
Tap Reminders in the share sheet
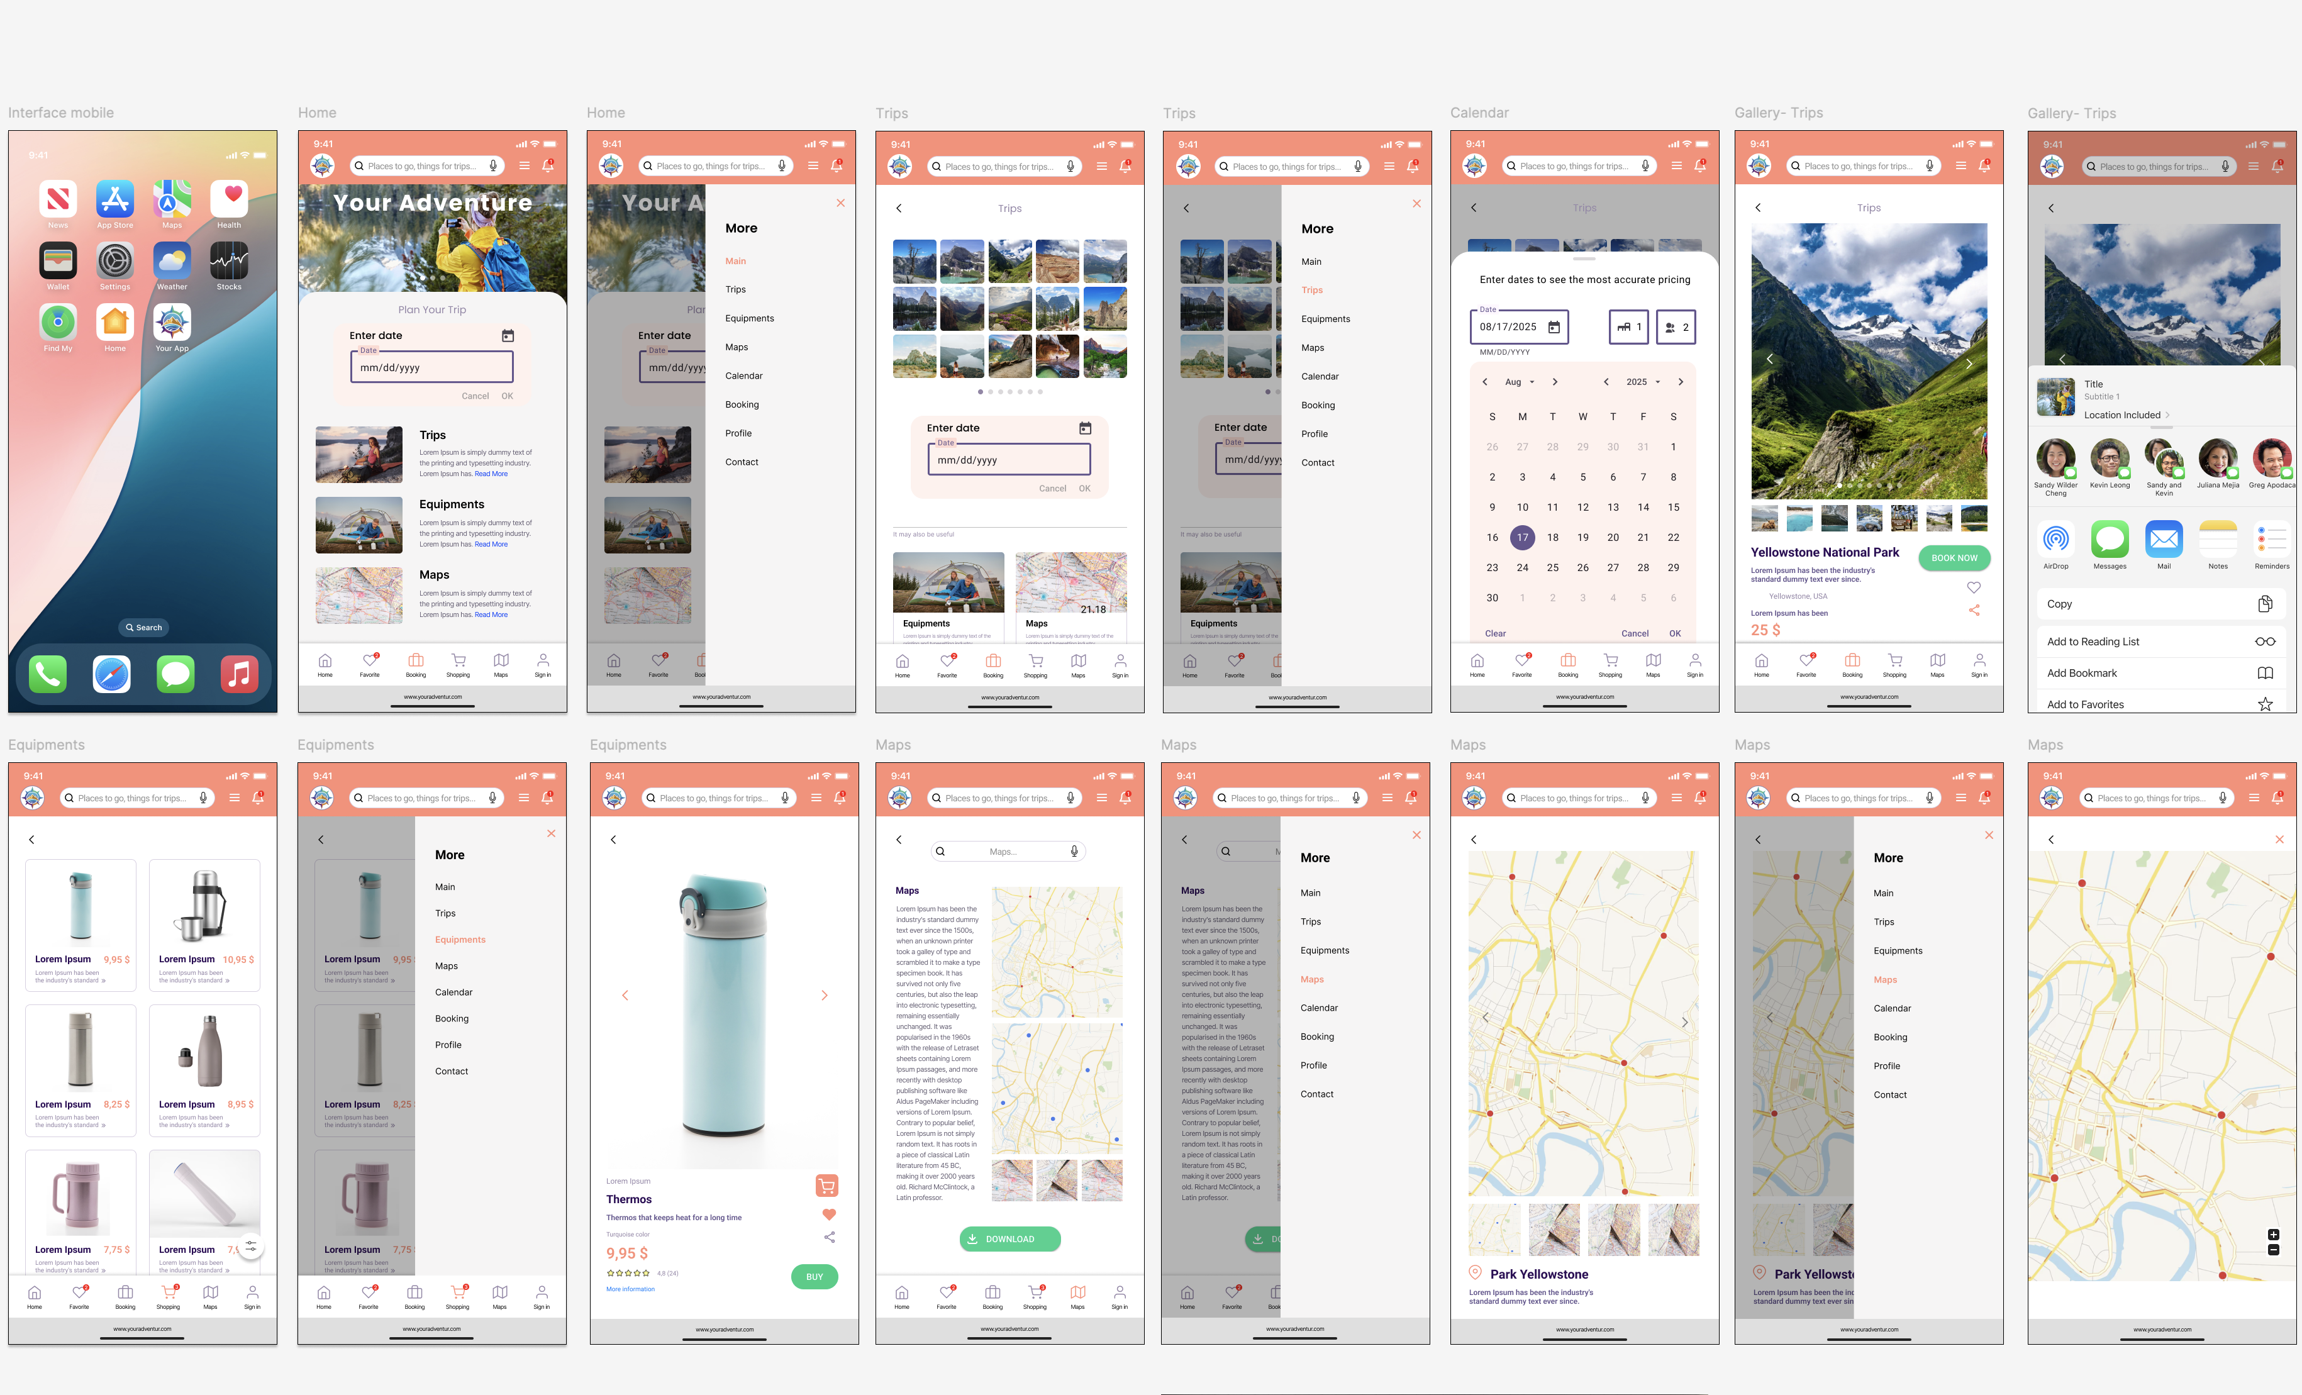coord(2272,539)
